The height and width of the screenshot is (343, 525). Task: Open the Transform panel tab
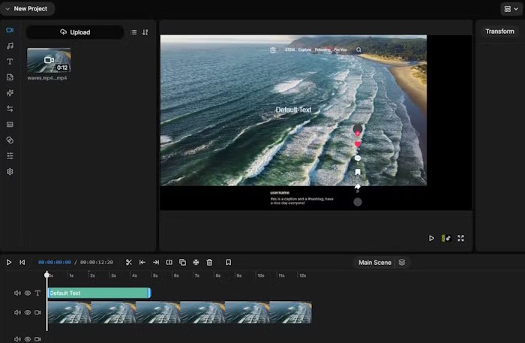point(499,32)
